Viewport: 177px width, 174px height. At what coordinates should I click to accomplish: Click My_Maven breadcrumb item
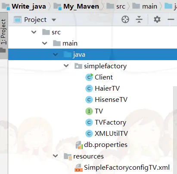81,6
